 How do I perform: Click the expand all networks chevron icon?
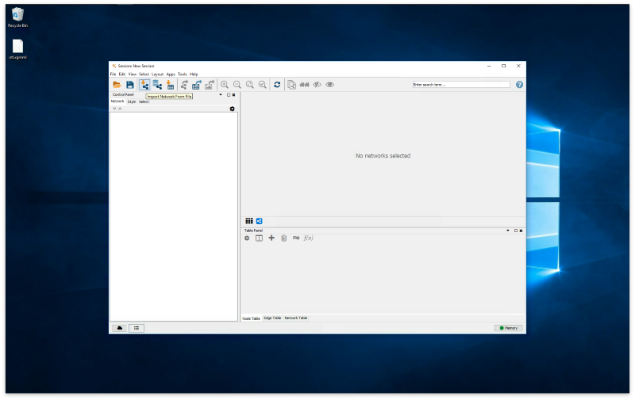[114, 109]
